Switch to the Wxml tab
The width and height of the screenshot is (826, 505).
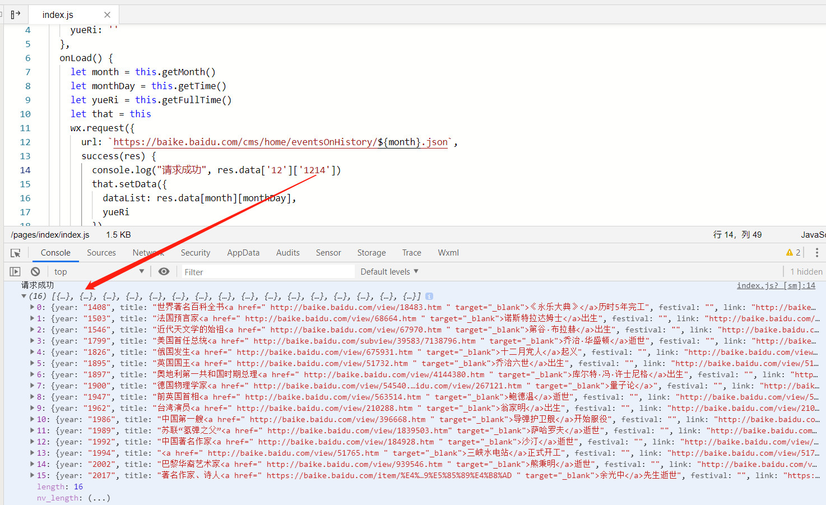tap(448, 253)
